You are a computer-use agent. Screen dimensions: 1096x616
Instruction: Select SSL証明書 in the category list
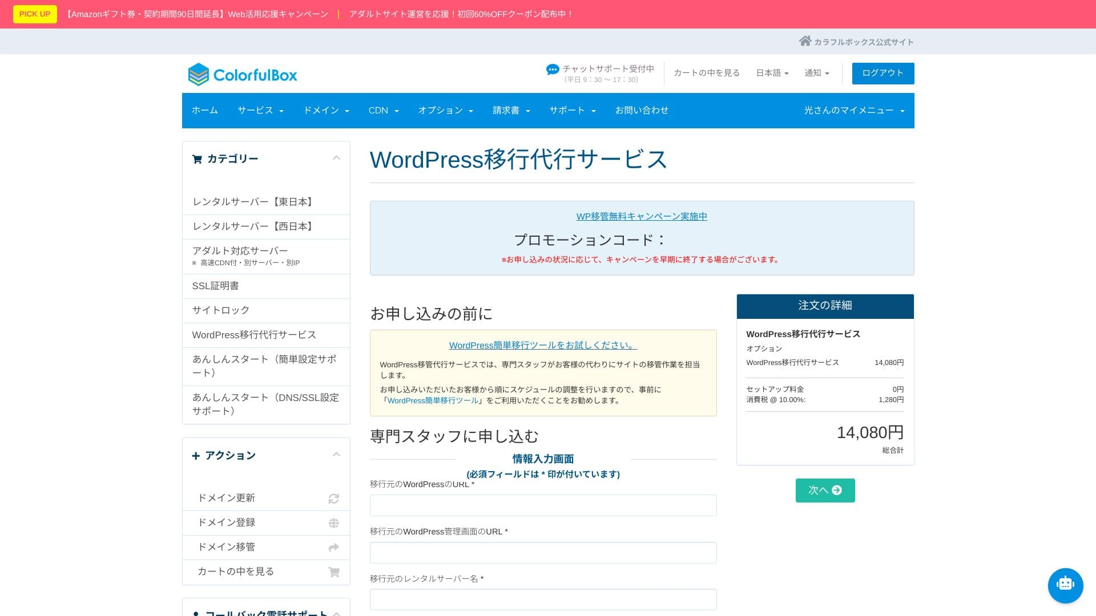[x=215, y=286]
